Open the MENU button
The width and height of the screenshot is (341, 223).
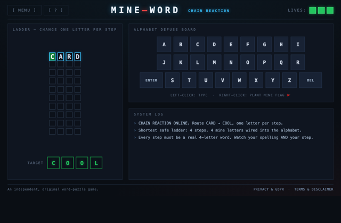click(25, 10)
